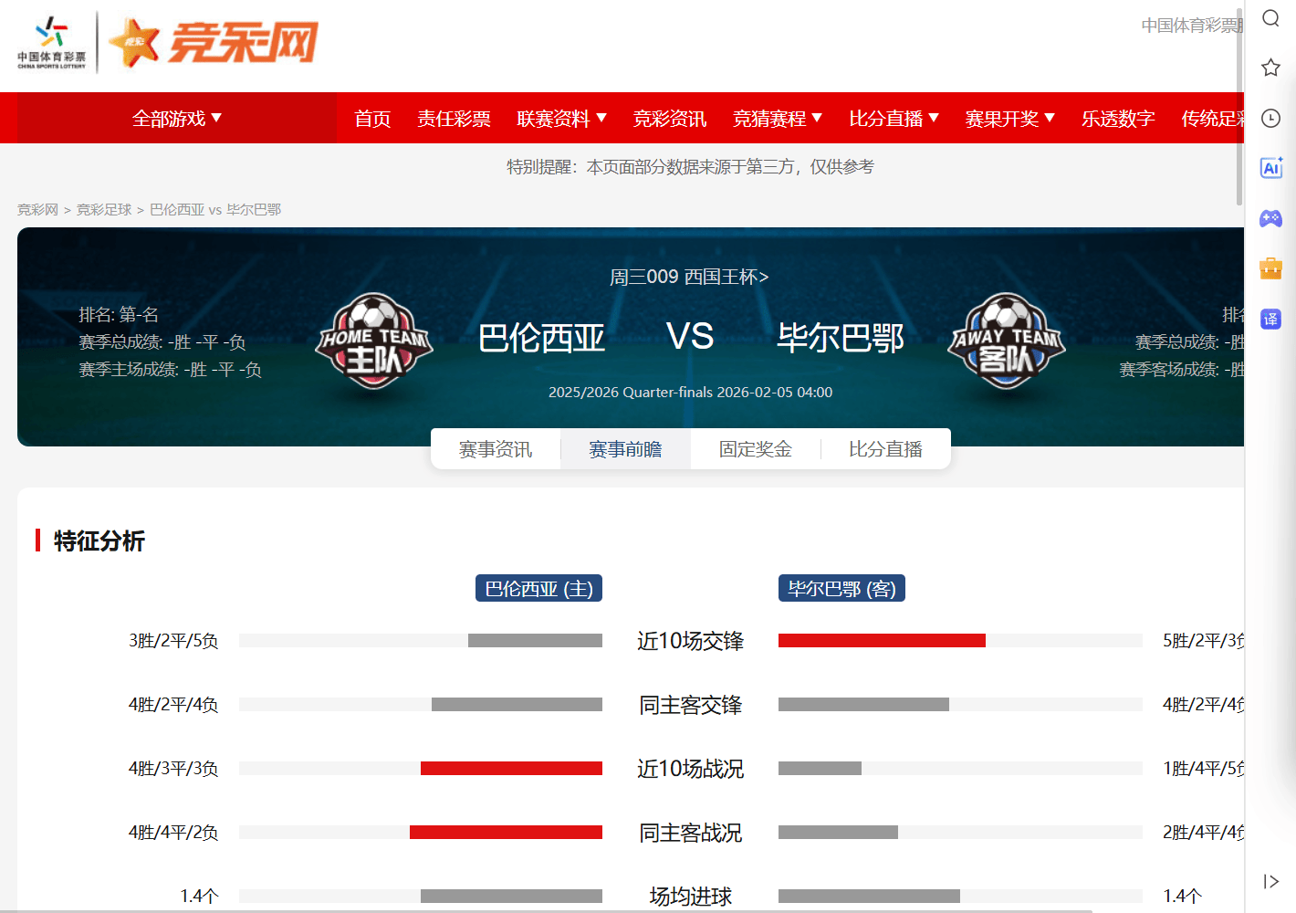
Task: Launch the AI assistant sidebar icon
Action: point(1270,168)
